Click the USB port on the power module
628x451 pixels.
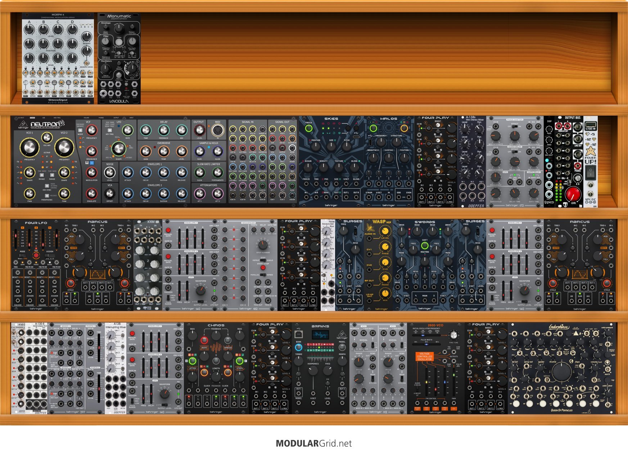click(590, 125)
